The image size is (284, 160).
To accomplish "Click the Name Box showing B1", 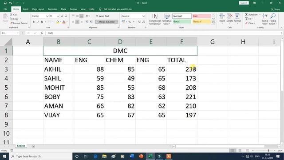I will [x=10, y=33].
